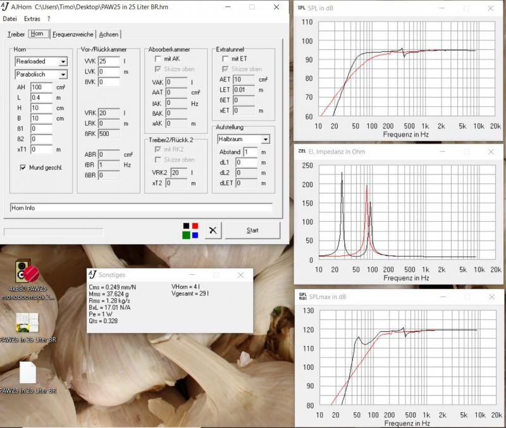506x428 pixels.
Task: Expand the Rearloaded horn type dropdown
Action: point(63,61)
